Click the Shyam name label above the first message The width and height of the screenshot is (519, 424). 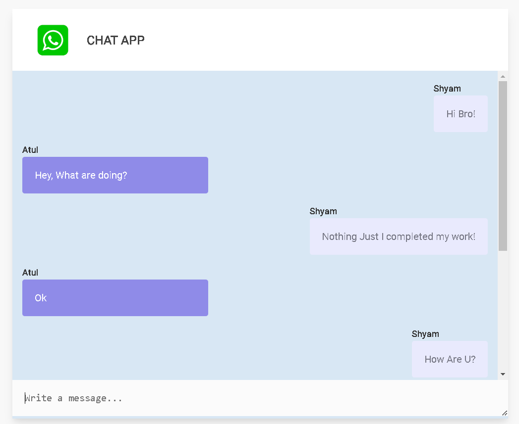(447, 88)
